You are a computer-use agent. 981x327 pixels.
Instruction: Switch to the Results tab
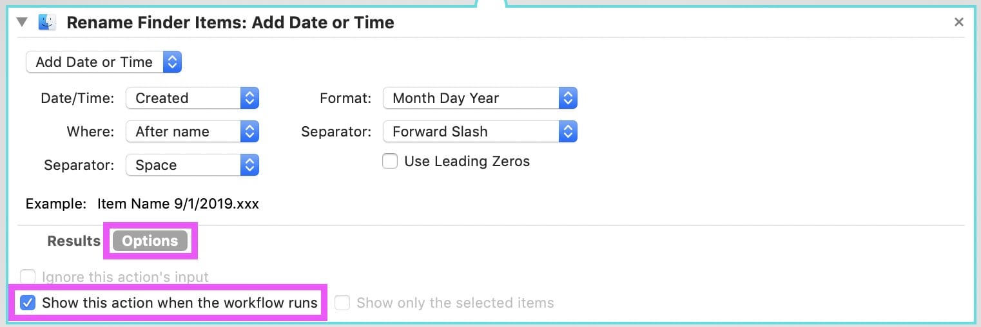coord(73,241)
